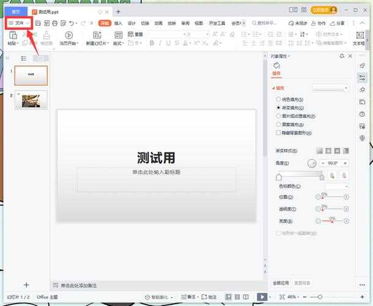Click the left gradient stop handle

pos(279,177)
